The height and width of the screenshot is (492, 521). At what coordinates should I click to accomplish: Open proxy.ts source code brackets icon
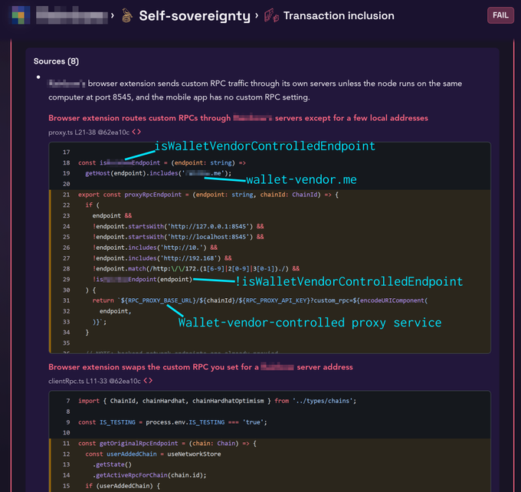point(136,132)
